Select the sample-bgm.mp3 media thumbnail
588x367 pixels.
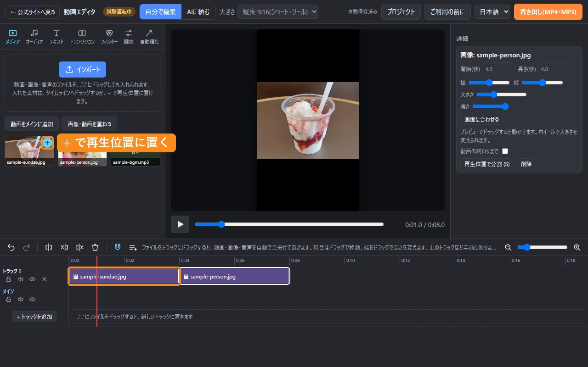point(136,151)
